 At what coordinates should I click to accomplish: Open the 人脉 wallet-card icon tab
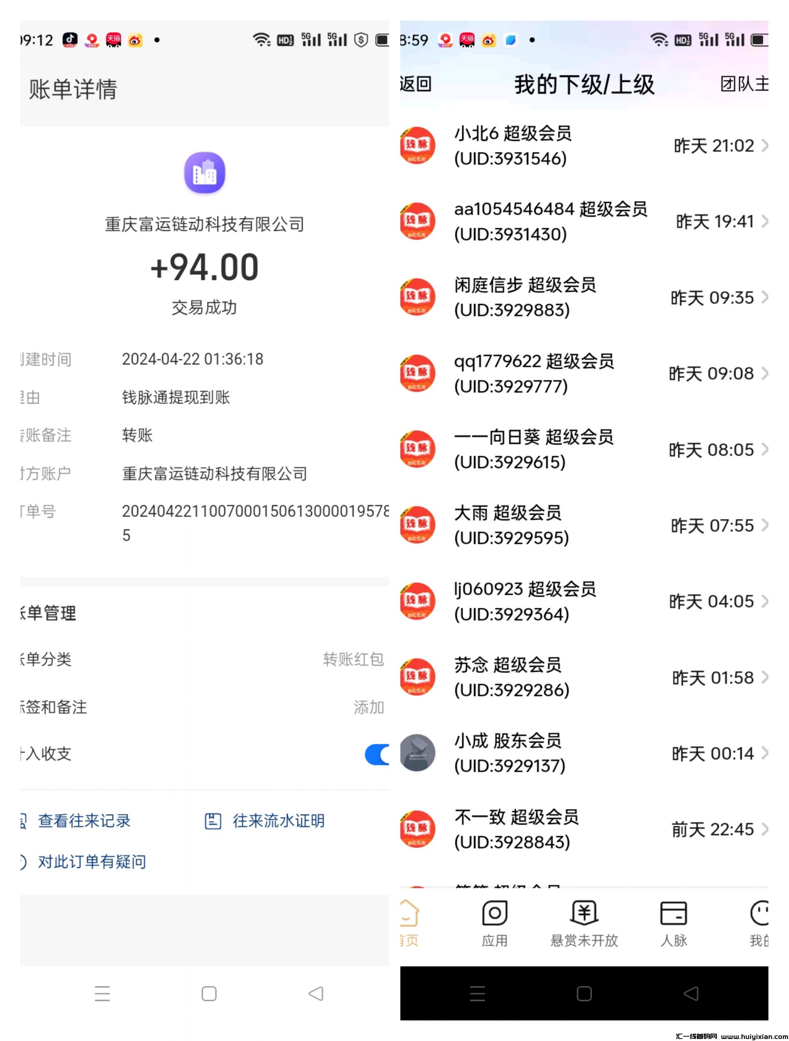(x=673, y=913)
